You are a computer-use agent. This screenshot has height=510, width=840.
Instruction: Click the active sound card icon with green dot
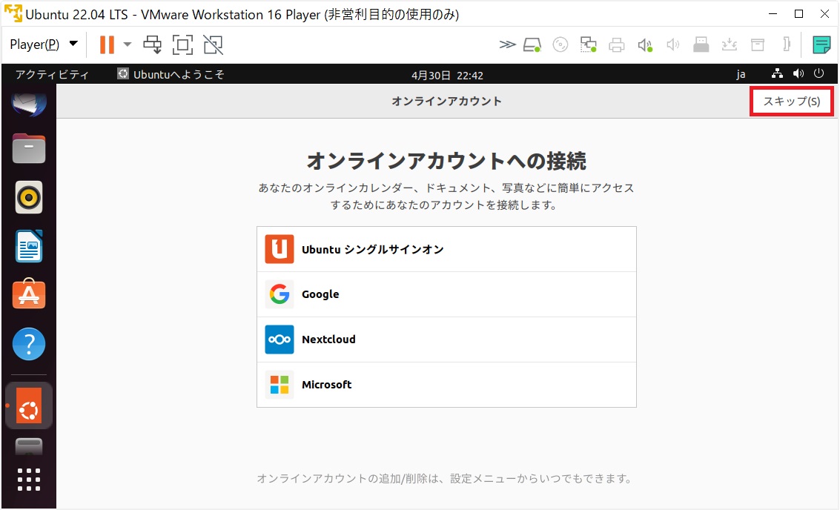point(645,45)
